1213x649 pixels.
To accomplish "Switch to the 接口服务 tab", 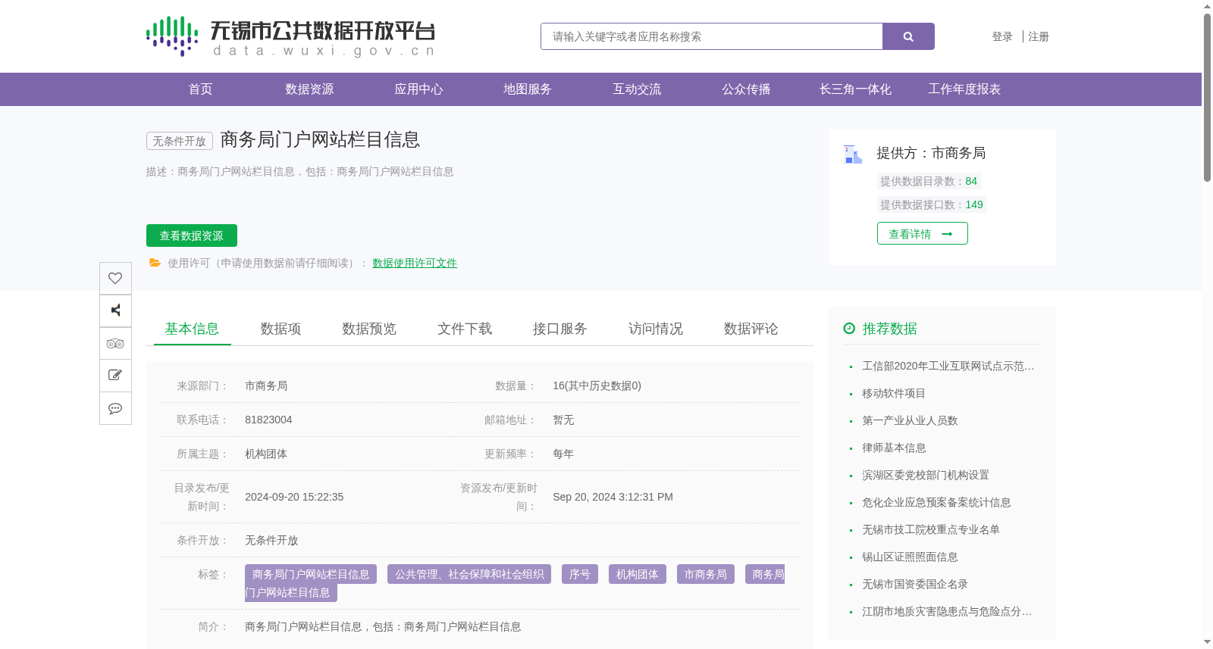I will click(560, 329).
